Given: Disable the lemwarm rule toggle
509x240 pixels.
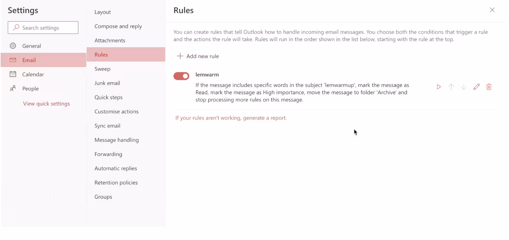Looking at the screenshot, I should point(181,76).
